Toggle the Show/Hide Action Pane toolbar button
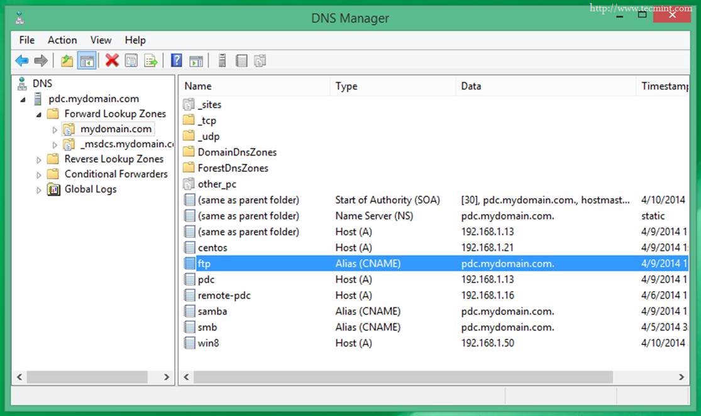 (x=196, y=61)
